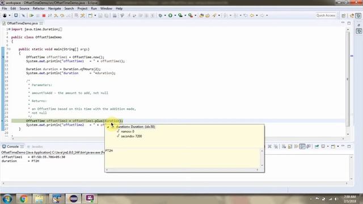Click the volume icon in system tray
This screenshot has height=204, width=363.
click(x=336, y=199)
